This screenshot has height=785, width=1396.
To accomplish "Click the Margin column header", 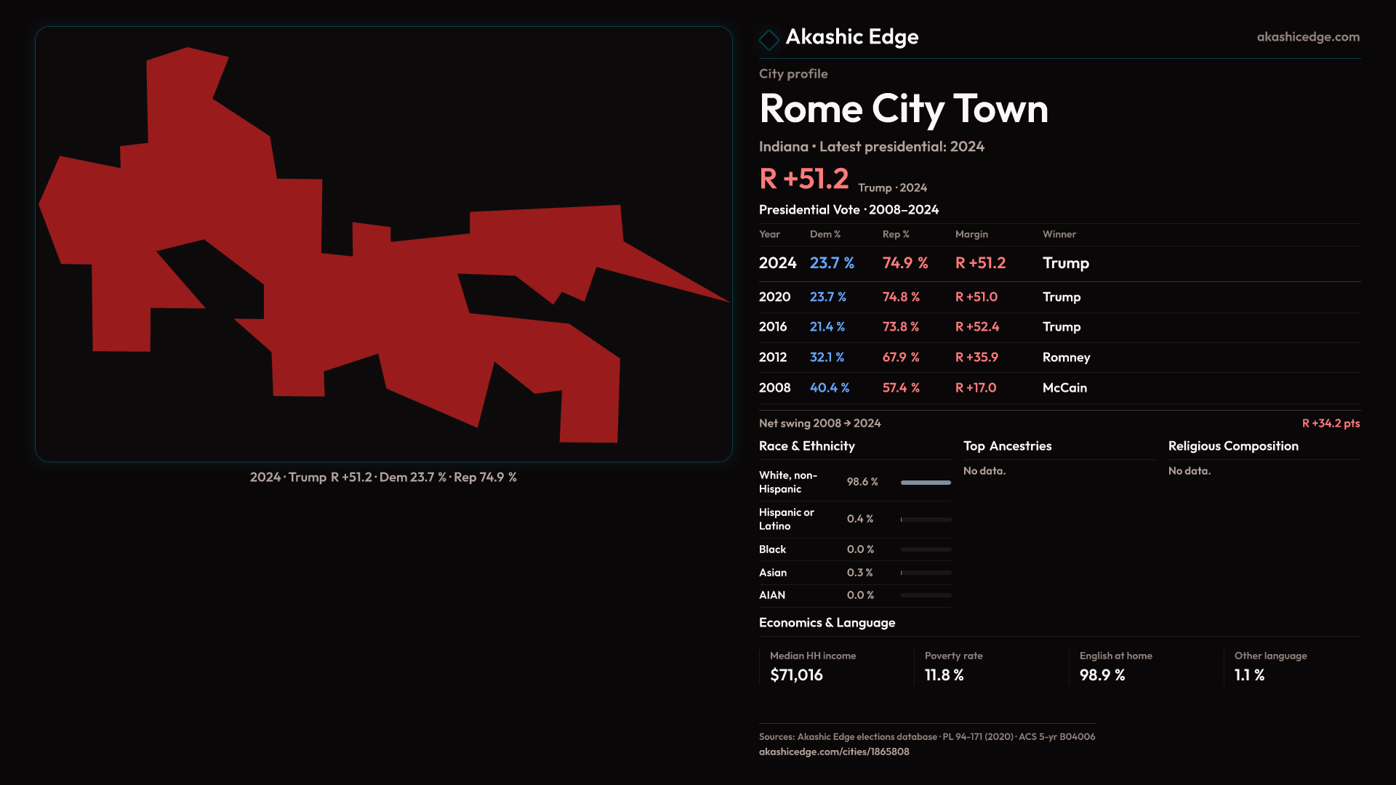I will [x=971, y=235].
